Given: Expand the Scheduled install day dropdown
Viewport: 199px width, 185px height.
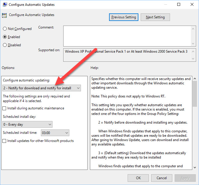Looking at the screenshot, I should 28,124.
